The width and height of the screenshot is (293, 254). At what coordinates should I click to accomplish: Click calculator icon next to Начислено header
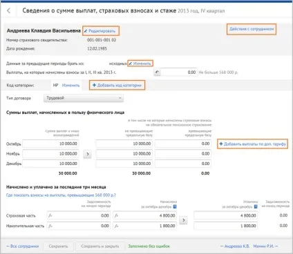[175, 206]
